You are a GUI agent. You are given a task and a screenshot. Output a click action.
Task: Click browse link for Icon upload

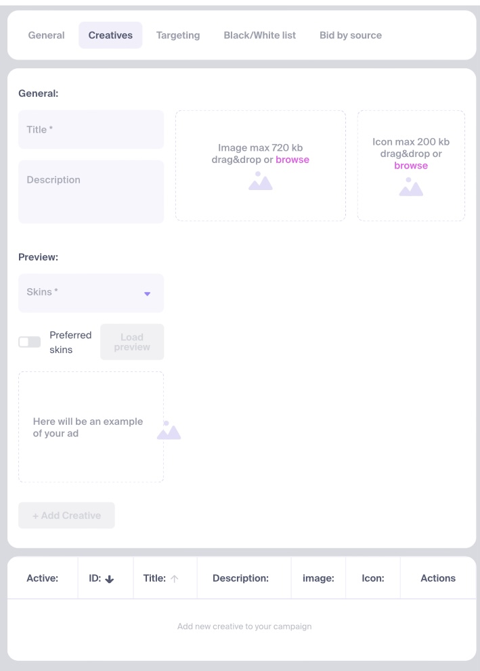(x=411, y=166)
